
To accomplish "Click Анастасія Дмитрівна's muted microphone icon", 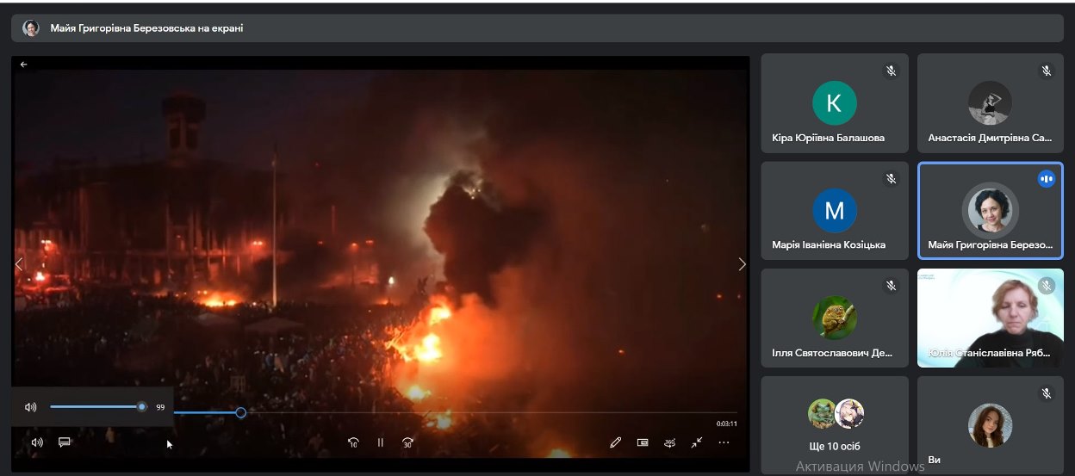I will [1047, 71].
